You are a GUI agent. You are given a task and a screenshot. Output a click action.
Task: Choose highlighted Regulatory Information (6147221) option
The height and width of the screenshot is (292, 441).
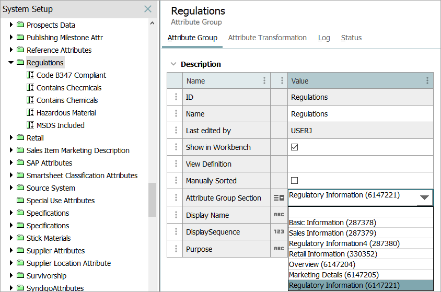tap(361, 285)
